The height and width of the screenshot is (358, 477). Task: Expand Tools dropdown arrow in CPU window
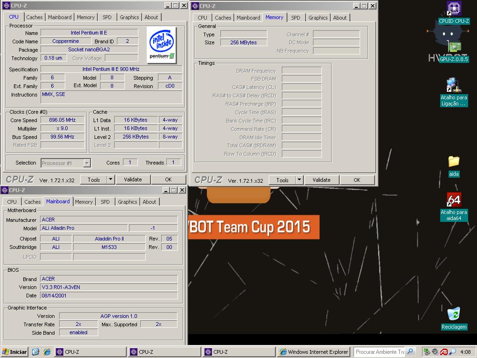point(111,179)
